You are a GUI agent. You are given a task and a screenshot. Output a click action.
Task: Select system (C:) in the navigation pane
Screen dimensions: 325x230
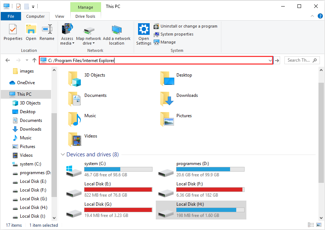click(x=26, y=164)
